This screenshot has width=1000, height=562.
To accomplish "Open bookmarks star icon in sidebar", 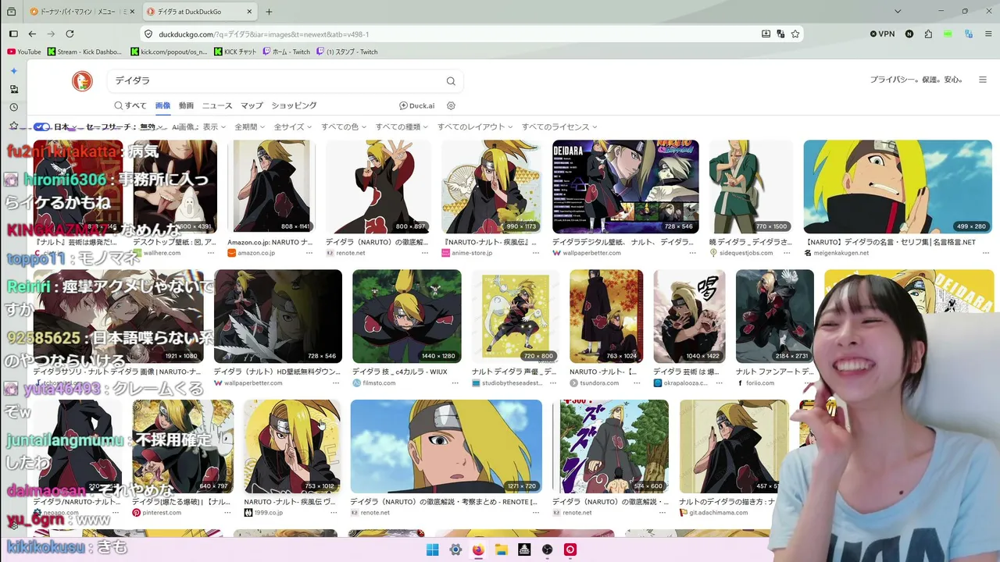I will [x=13, y=126].
